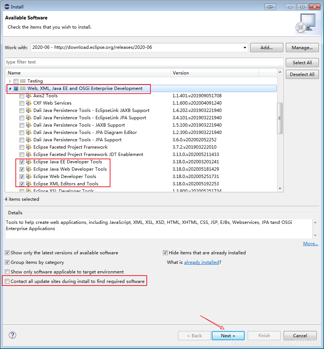The height and width of the screenshot is (349, 324).
Task: Toggle the Web, XML, Java EE category checkbox
Action: [16, 88]
